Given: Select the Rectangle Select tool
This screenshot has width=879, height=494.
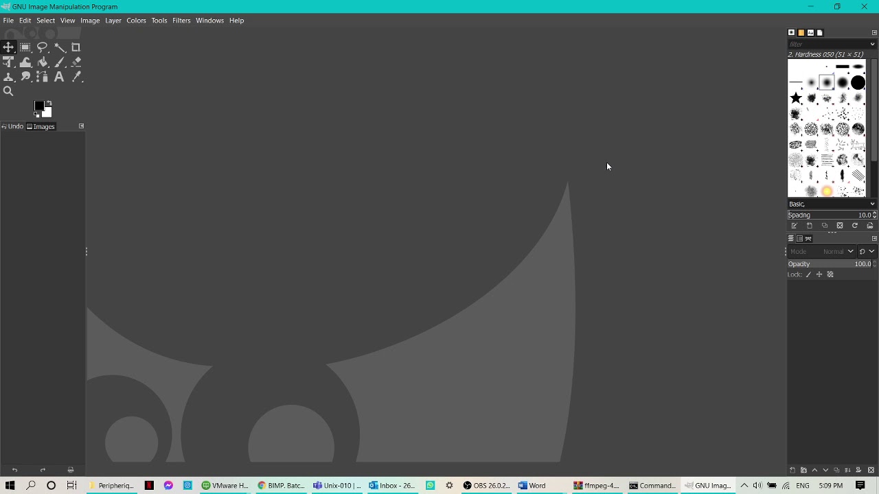Looking at the screenshot, I should tap(25, 47).
